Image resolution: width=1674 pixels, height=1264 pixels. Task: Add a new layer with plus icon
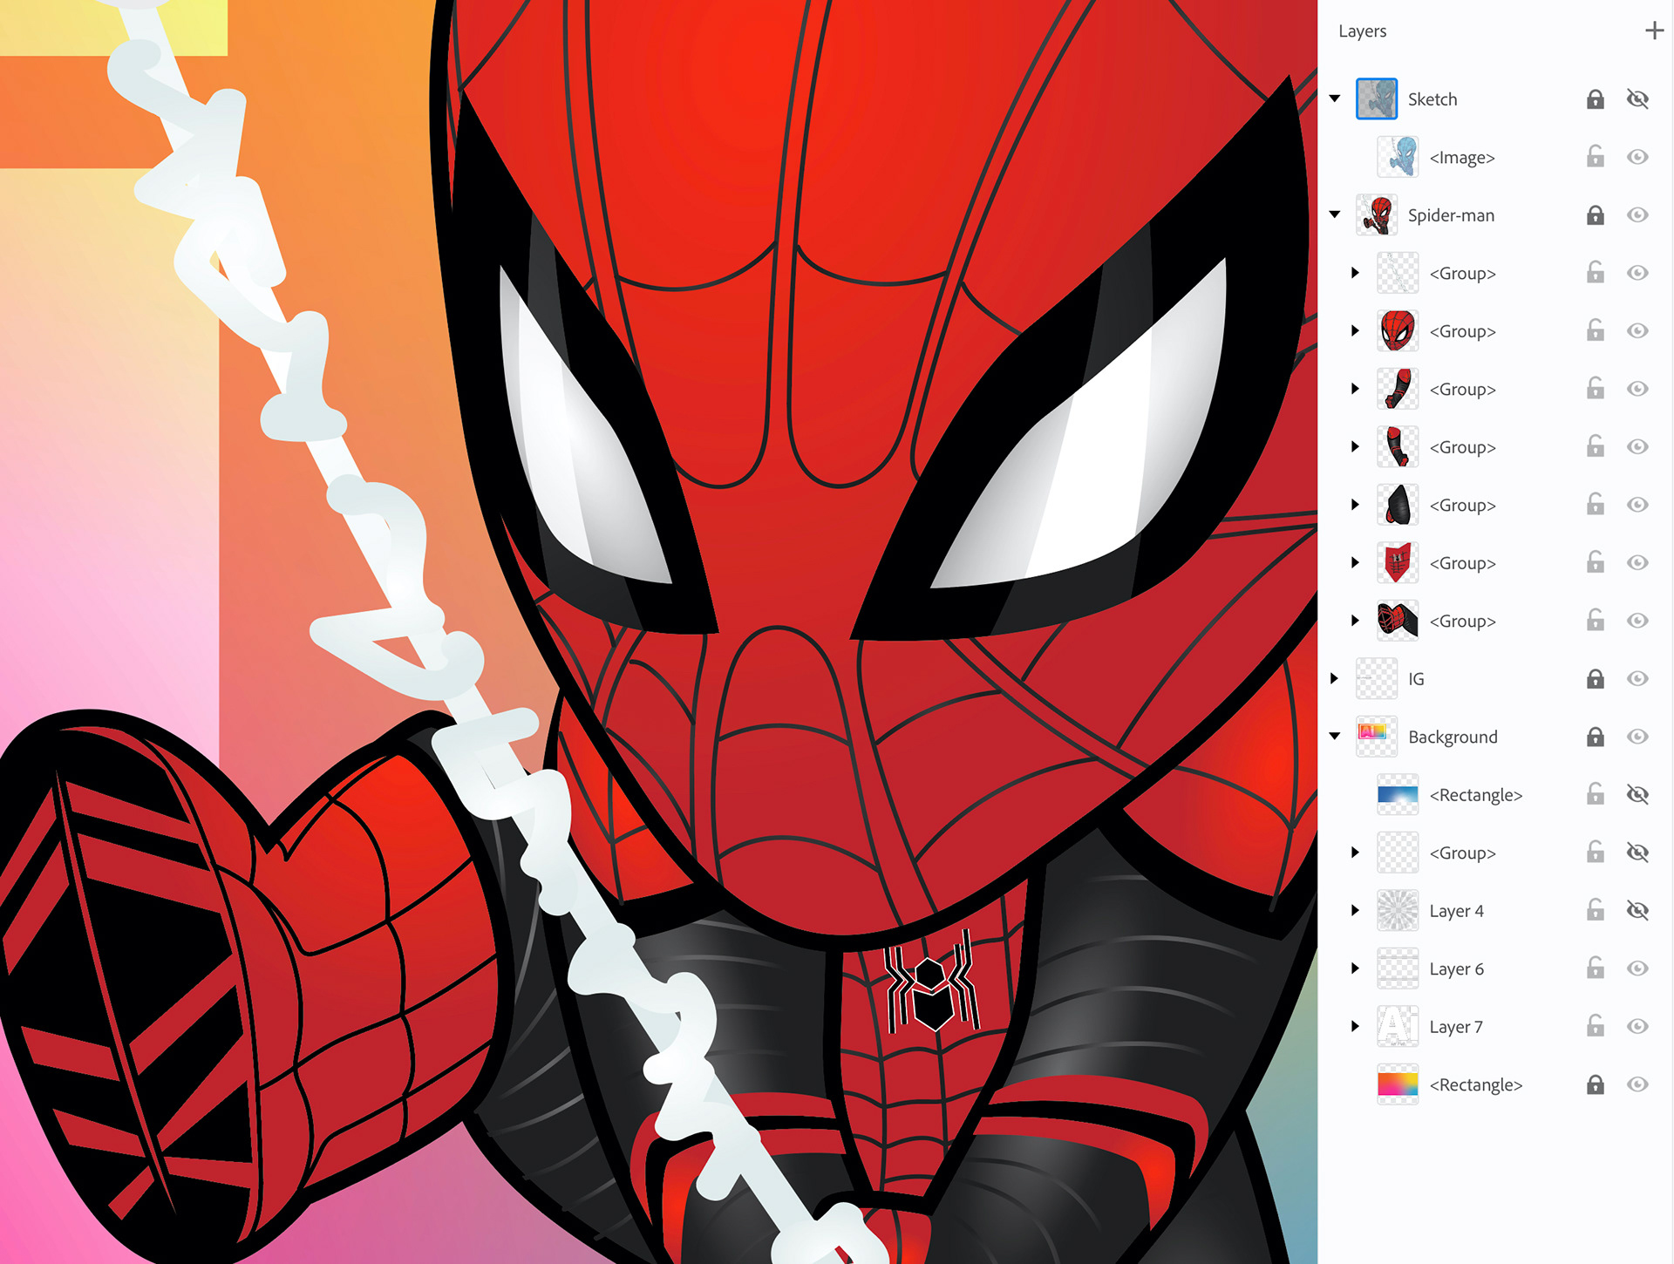(1654, 31)
